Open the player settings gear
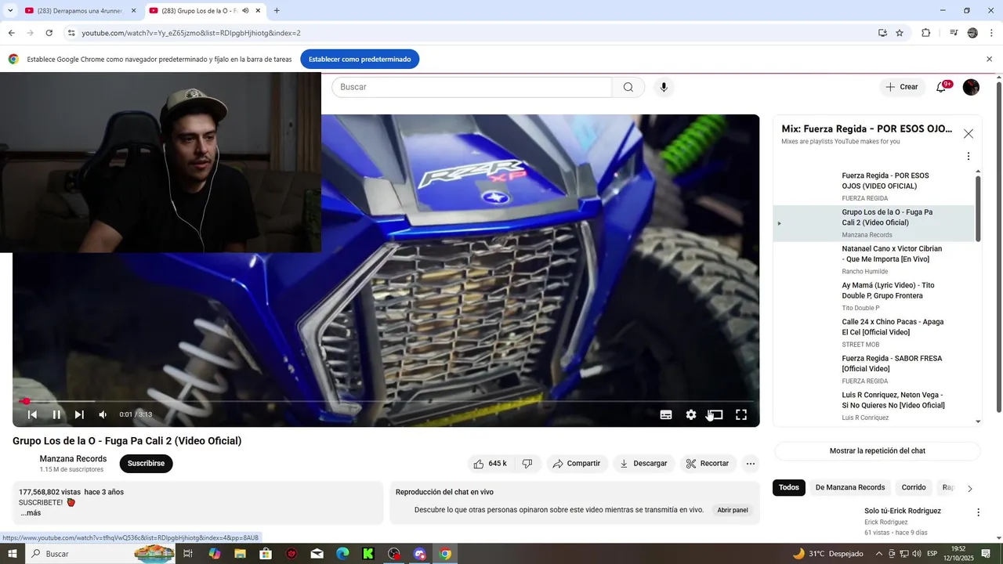 (x=690, y=414)
